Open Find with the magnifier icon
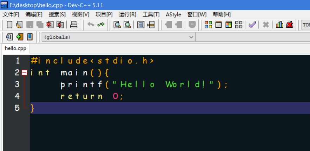The width and height of the screenshot is (310, 151). (117, 25)
